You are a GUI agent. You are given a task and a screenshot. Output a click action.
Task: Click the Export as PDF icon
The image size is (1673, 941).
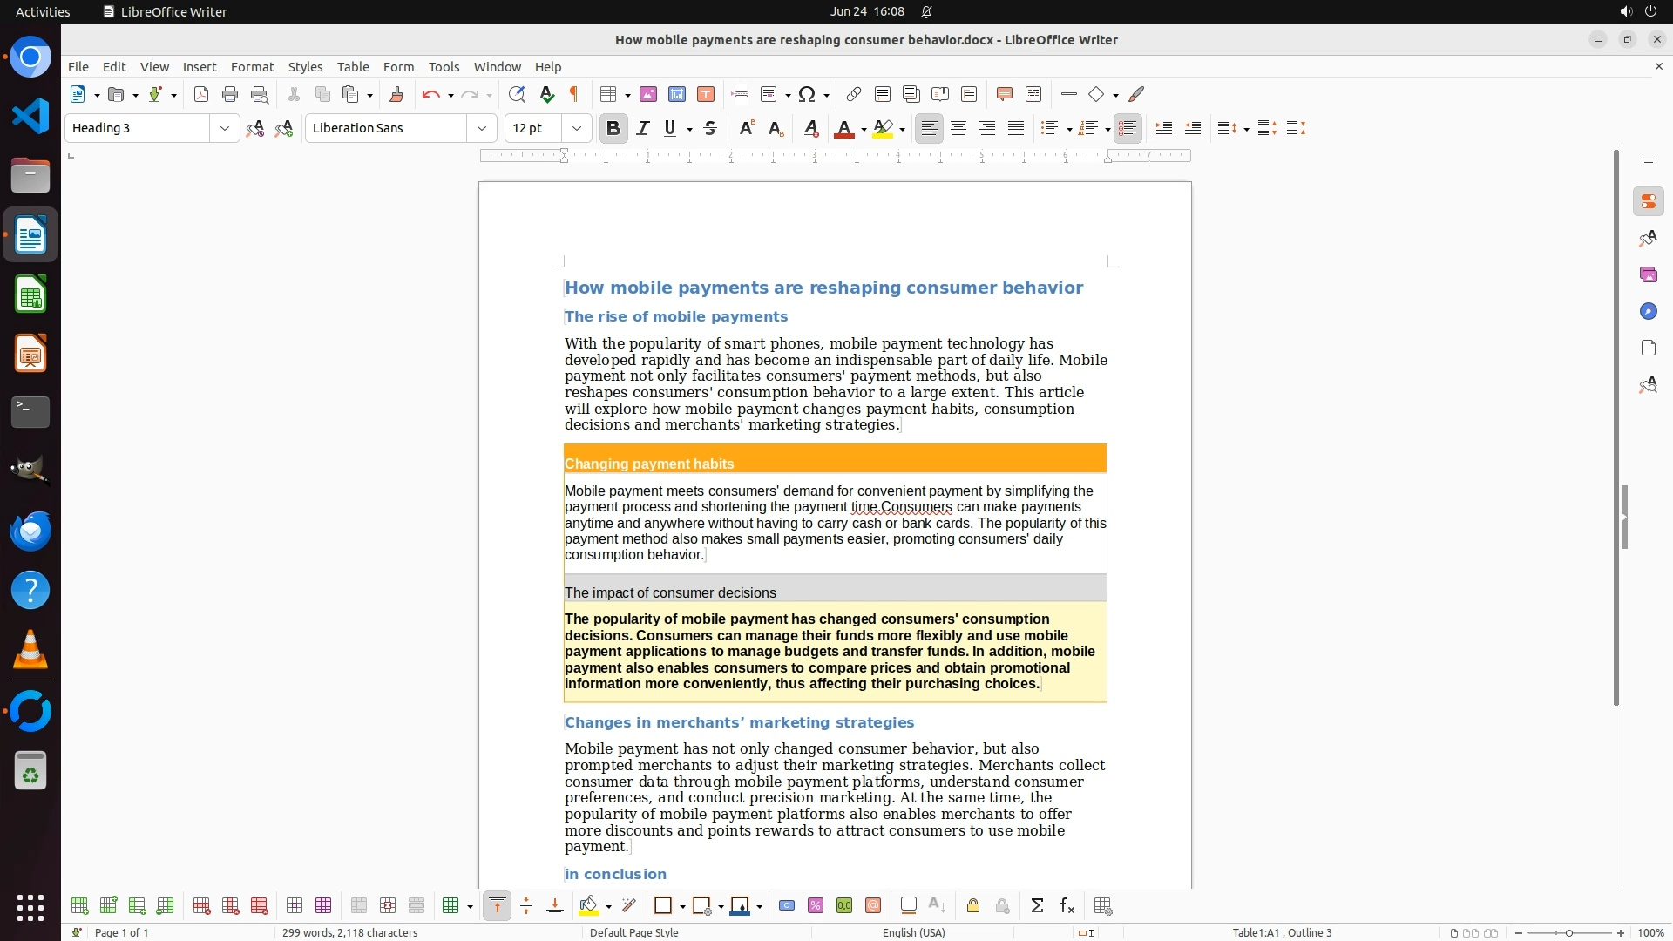(201, 95)
